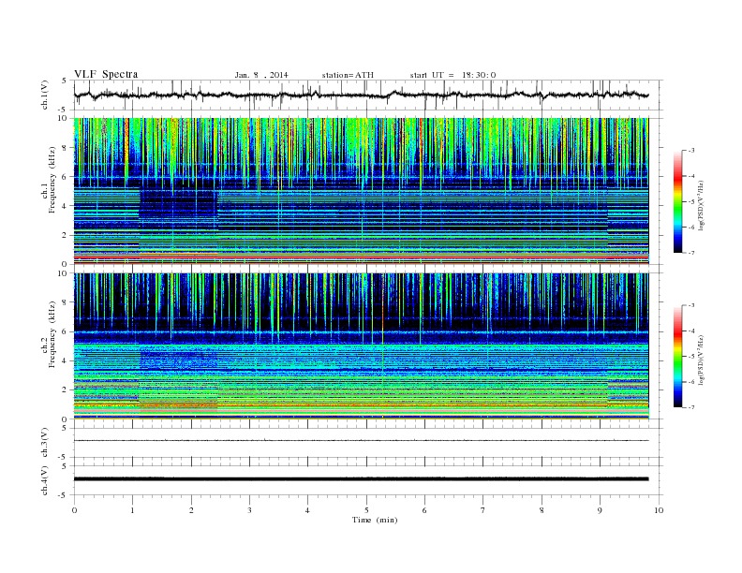This screenshot has width=742, height=573.
Task: Click the "4" kHz tick on ch.1 spectrogram axis
Action: click(66, 206)
